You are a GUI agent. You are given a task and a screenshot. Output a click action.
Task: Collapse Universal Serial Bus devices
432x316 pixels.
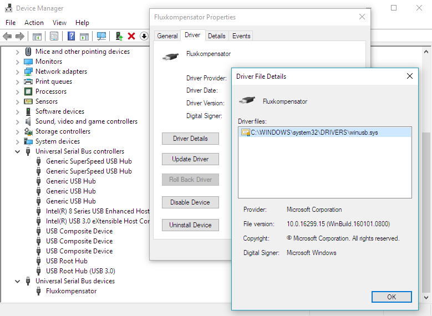pyautogui.click(x=17, y=281)
